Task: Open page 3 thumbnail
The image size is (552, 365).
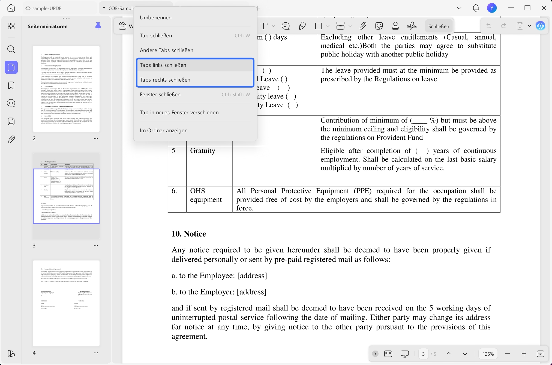Action: coord(66,196)
